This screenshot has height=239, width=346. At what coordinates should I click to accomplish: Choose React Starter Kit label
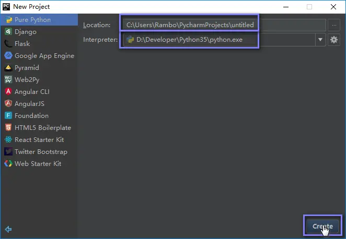tap(39, 140)
